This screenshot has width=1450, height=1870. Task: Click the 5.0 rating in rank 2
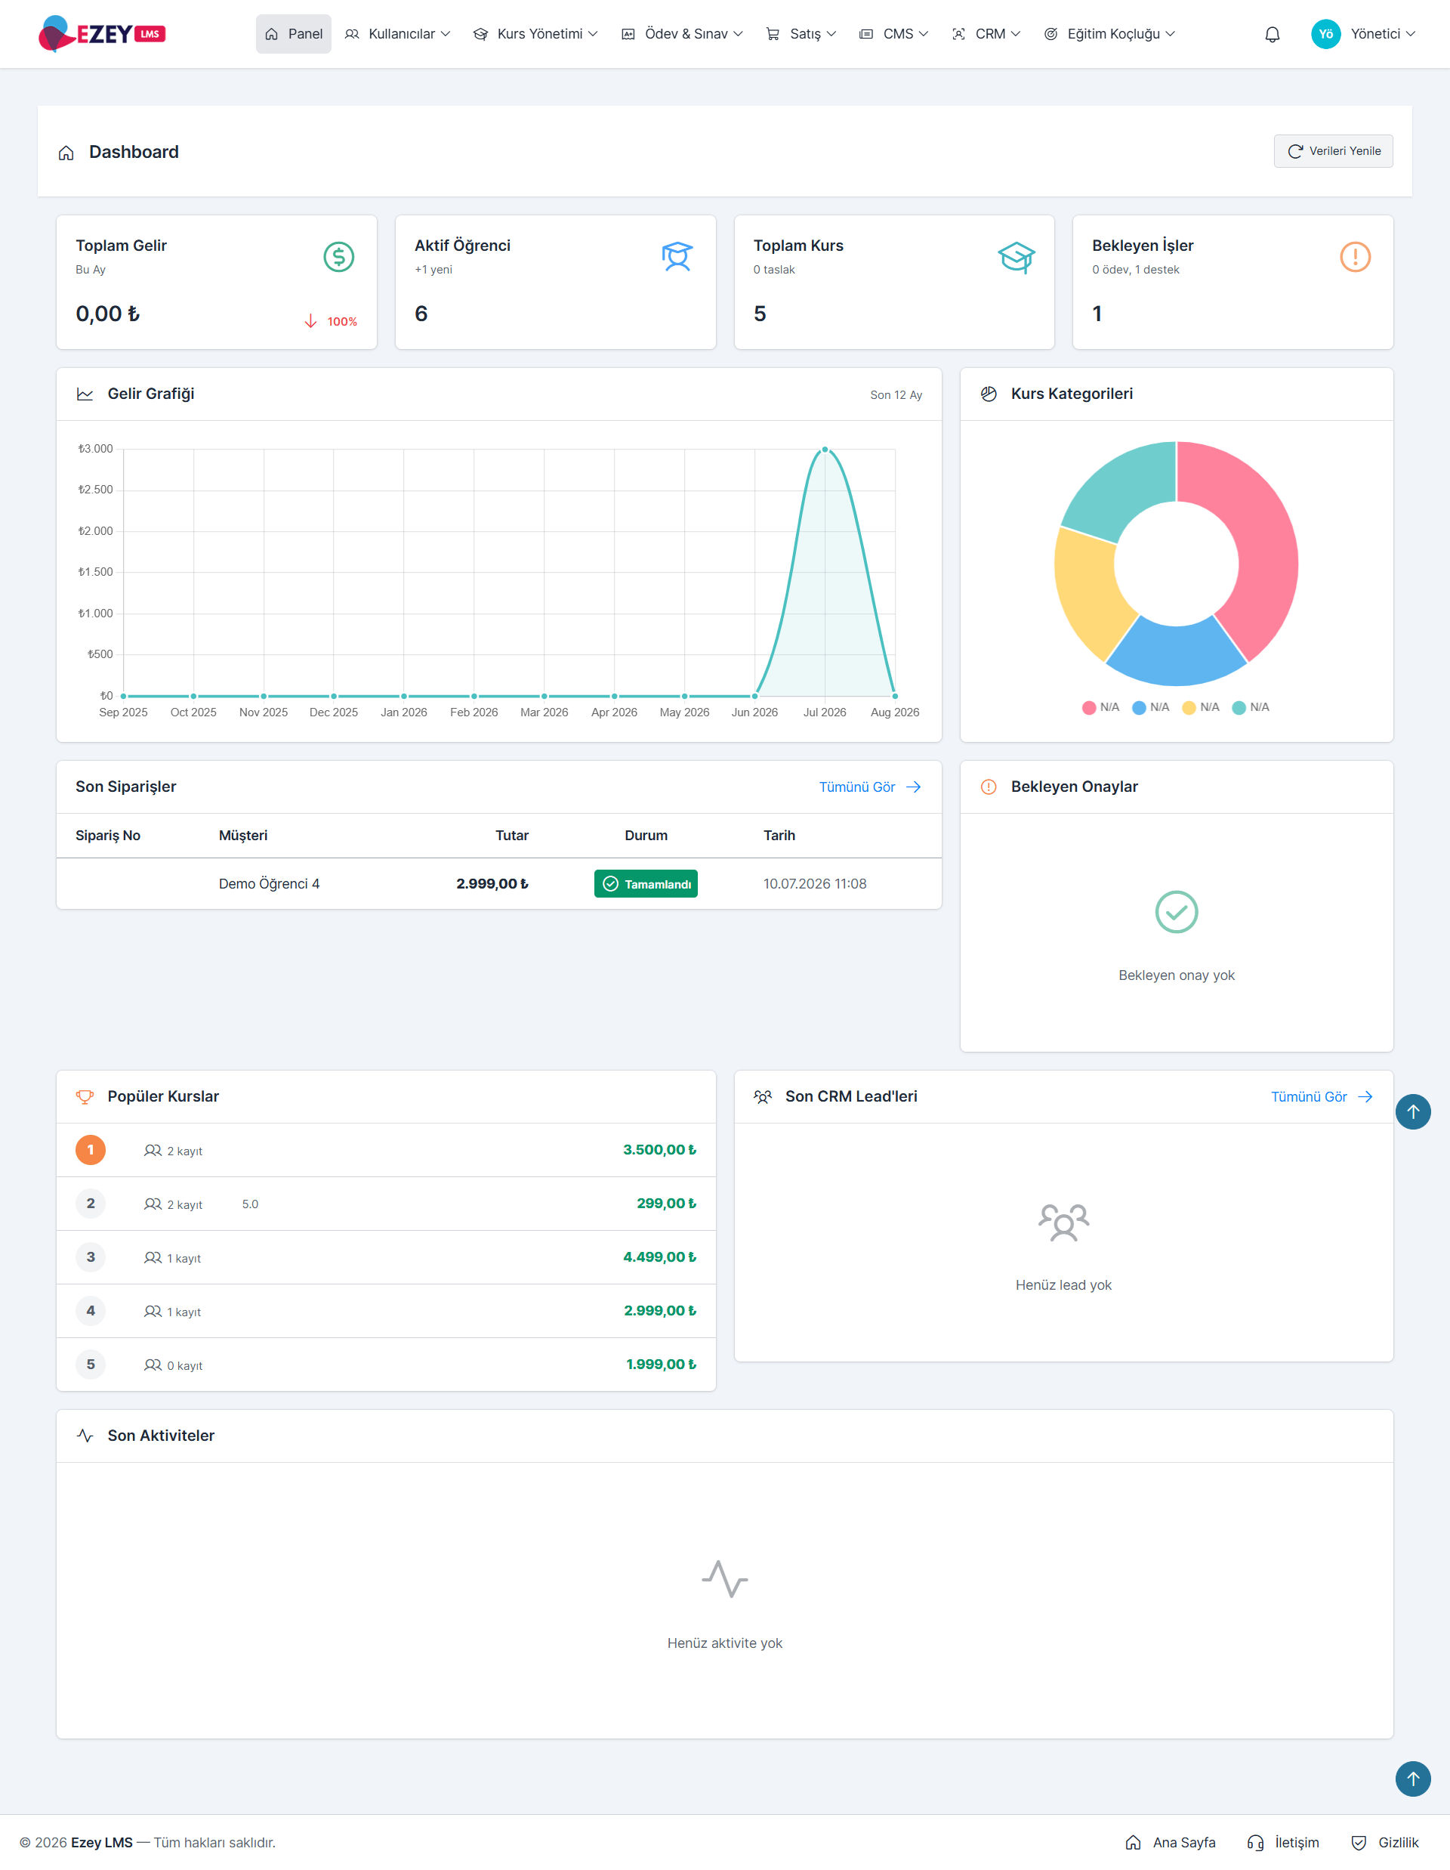point(250,1204)
